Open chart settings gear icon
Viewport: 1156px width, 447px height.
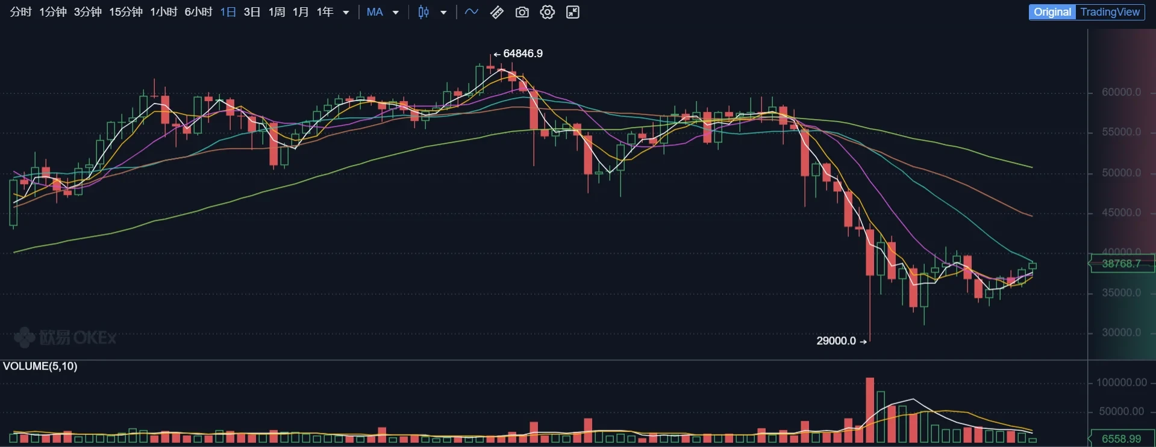547,12
